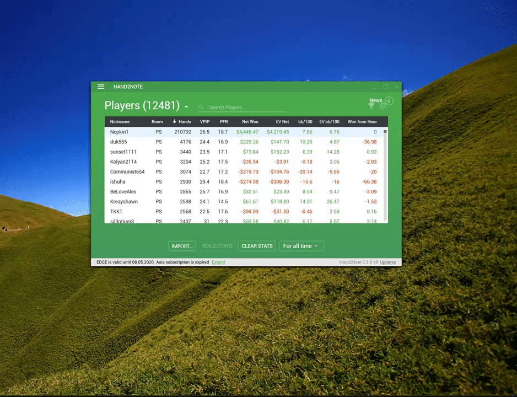517x397 pixels.
Task: Select player duk555
Action: [119, 142]
